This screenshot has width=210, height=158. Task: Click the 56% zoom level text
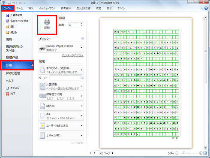pos(171,153)
